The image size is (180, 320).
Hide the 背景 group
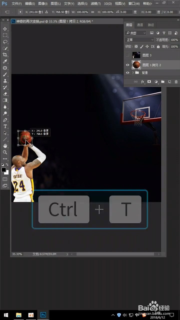coord(128,73)
